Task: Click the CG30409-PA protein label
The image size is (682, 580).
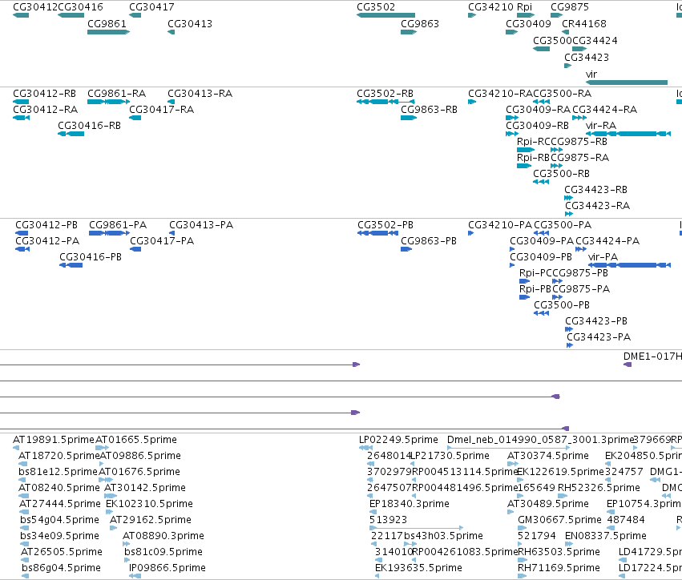Action: click(x=542, y=241)
